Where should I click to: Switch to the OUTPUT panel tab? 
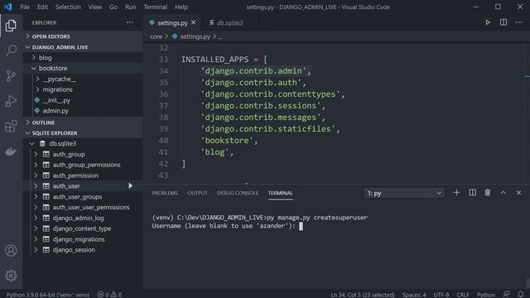pos(197,193)
